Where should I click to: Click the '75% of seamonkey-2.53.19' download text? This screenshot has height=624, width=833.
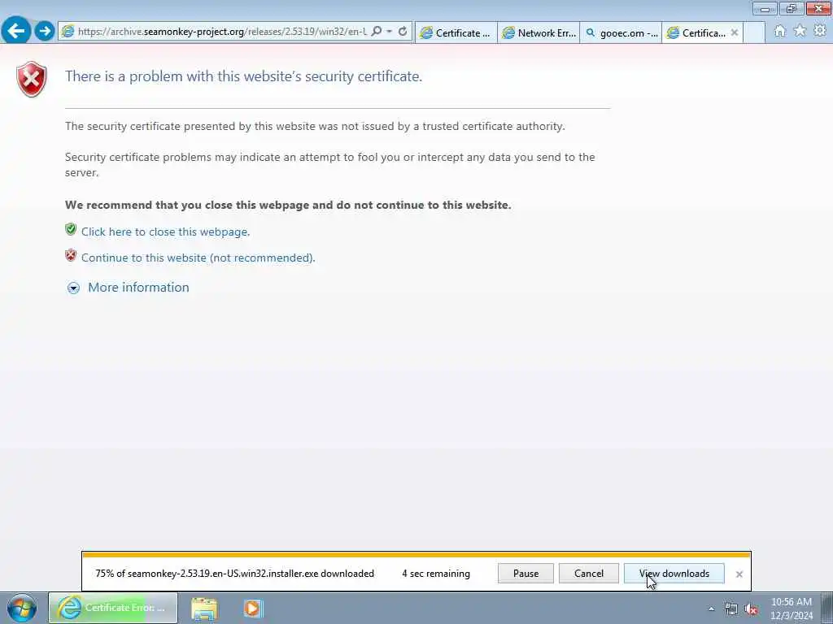coord(235,574)
